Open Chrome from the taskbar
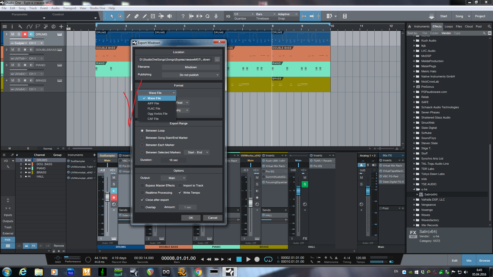This screenshot has width=493, height=277. click(198, 272)
